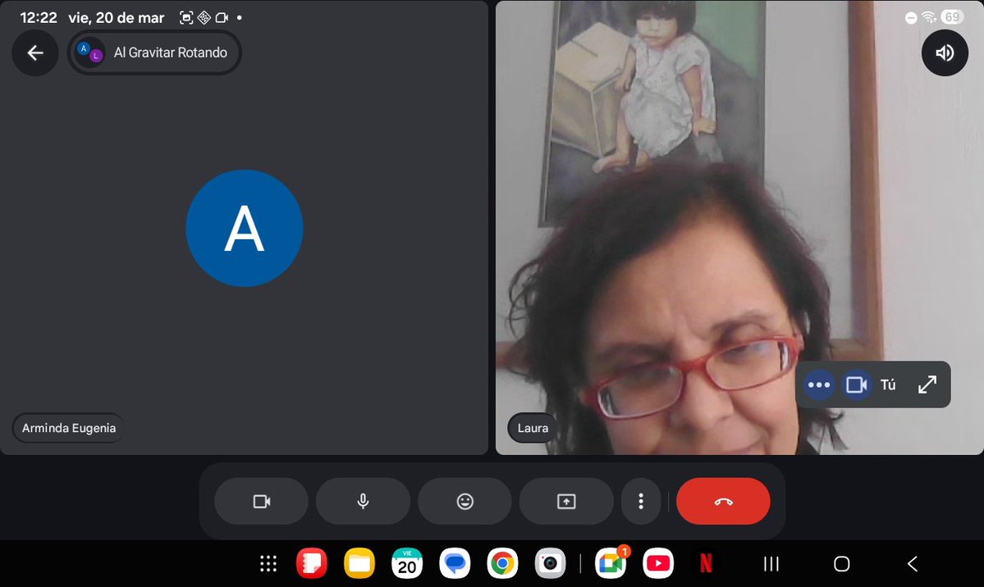Screen dimensions: 984x587
Task: Tap the speaker audio output button
Action: point(945,52)
